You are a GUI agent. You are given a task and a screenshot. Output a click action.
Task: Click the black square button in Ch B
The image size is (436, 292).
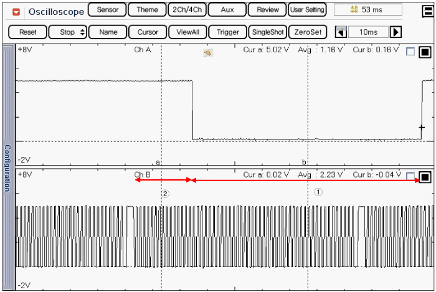tap(425, 177)
